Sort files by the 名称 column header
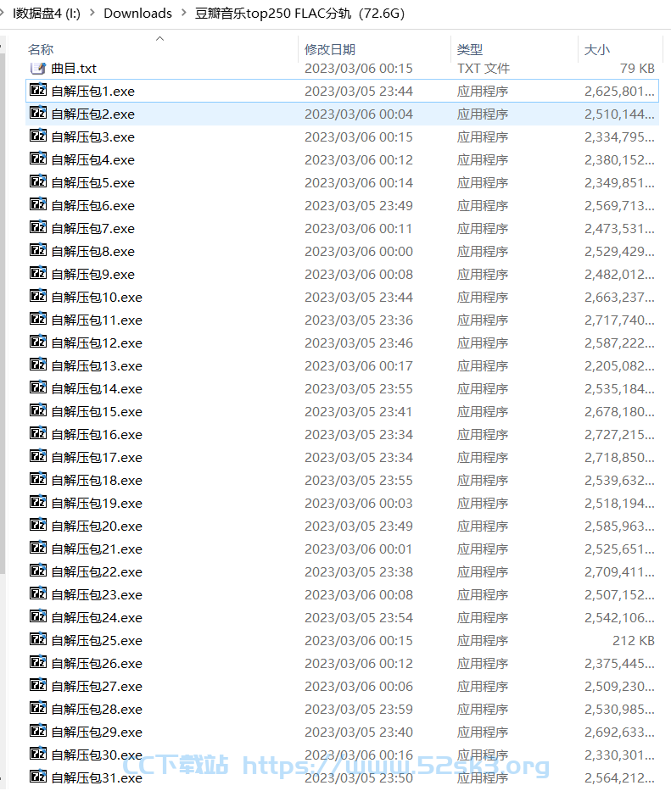Screen dimensions: 671x791 coord(41,49)
